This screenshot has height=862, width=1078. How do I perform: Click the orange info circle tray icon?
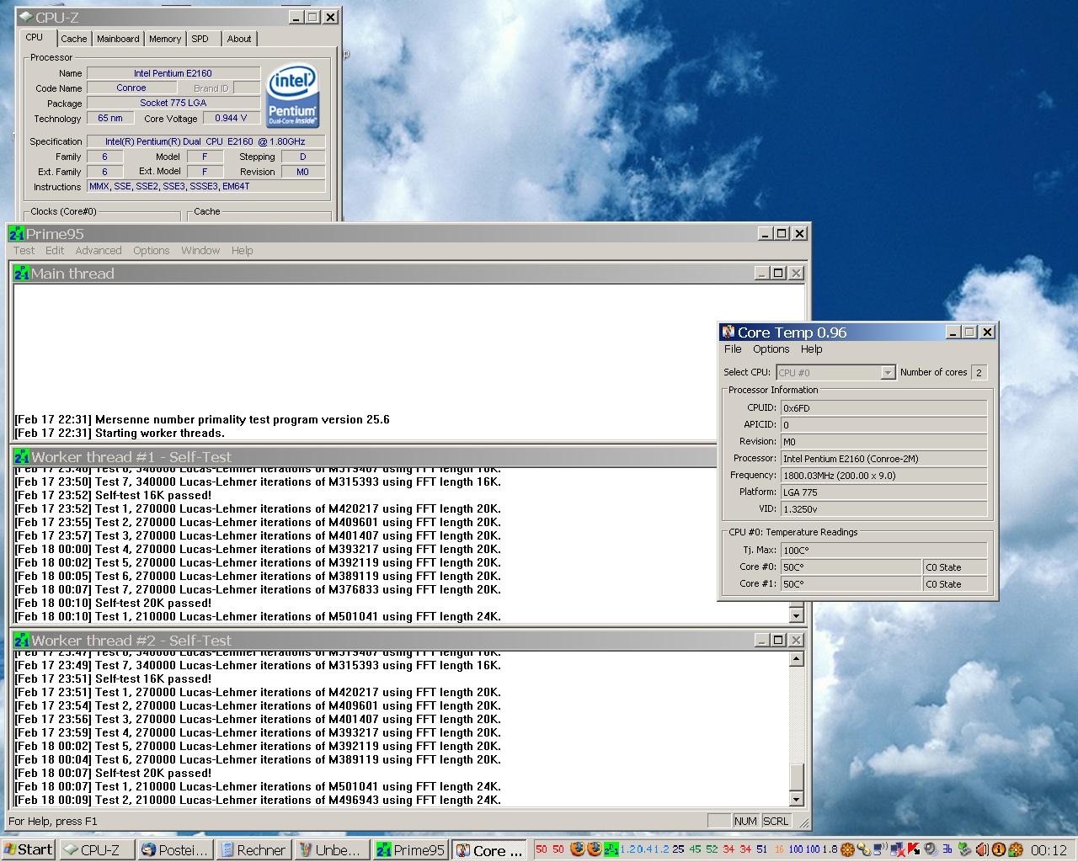coord(998,849)
